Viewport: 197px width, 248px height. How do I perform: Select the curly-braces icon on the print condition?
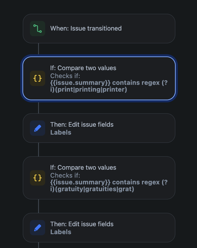(38, 78)
